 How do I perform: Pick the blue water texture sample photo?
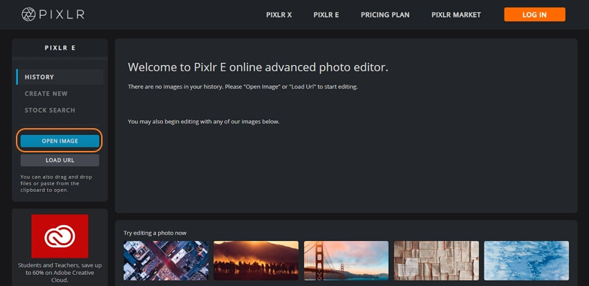526,260
